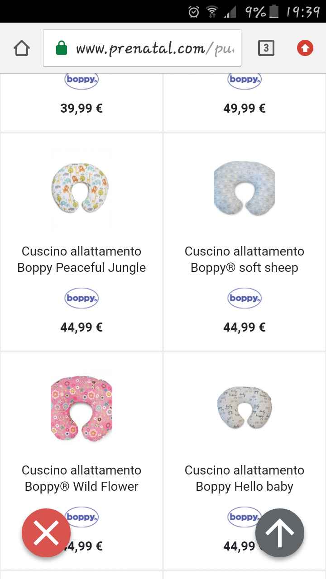Tap the Boppy logo under soft sheep pillow
Image resolution: width=326 pixels, height=579 pixels.
click(x=244, y=298)
